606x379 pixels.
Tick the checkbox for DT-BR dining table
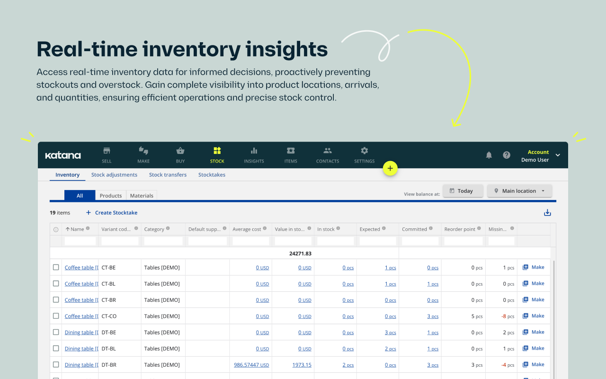pyautogui.click(x=56, y=365)
